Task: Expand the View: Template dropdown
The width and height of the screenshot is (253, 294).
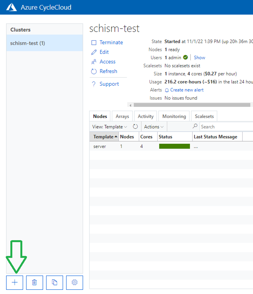Action: point(110,127)
